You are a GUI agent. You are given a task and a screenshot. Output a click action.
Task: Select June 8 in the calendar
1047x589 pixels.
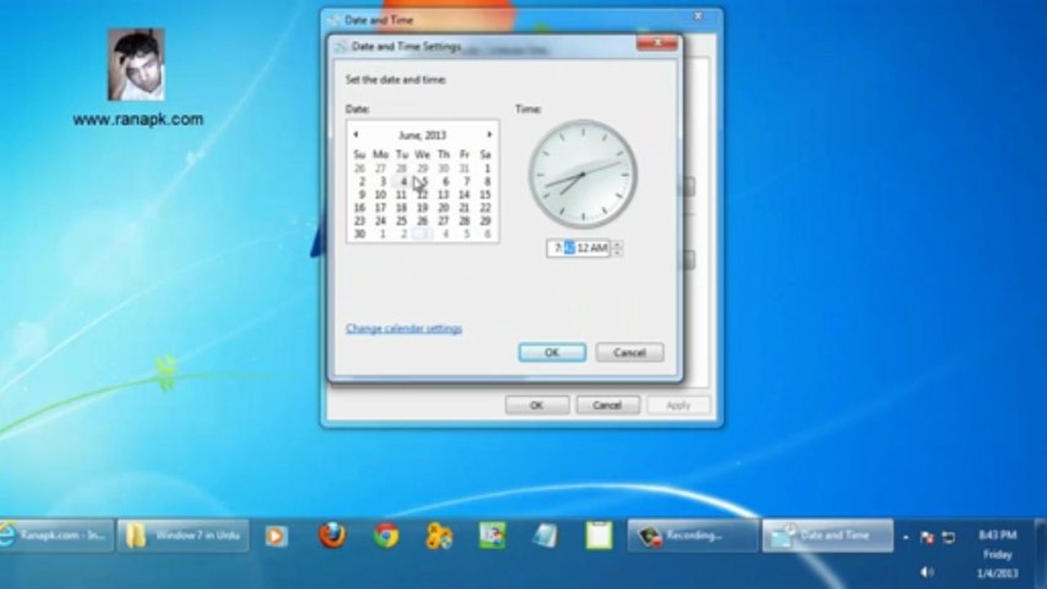point(486,182)
